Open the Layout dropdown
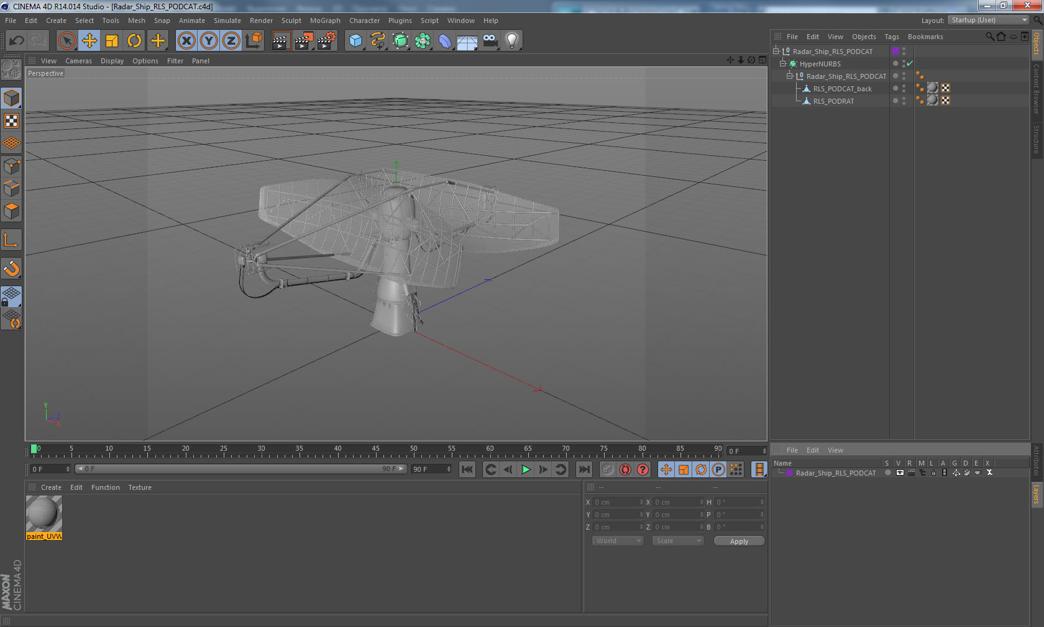 [x=989, y=20]
